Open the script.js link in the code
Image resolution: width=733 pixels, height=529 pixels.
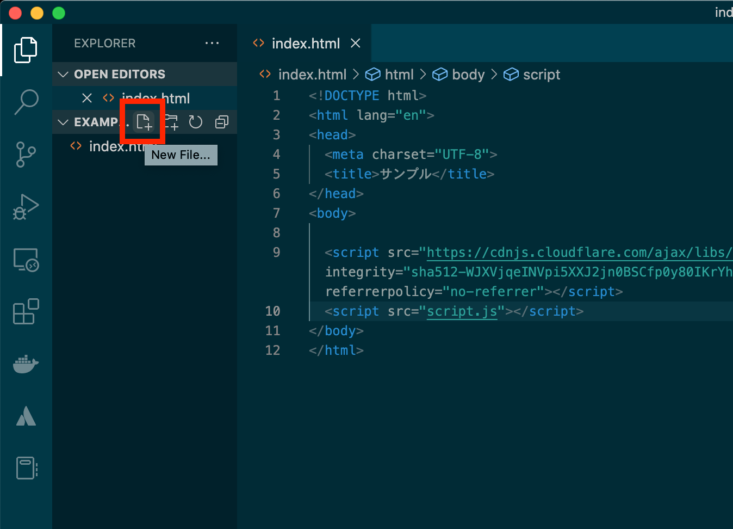pos(462,311)
